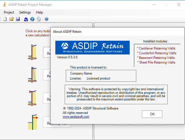Select the basement wall diagram with red support

tap(32, 98)
